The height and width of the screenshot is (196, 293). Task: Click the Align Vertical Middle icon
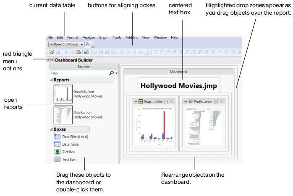pos(141,52)
